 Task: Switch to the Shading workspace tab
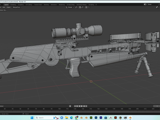tap(46, 5)
